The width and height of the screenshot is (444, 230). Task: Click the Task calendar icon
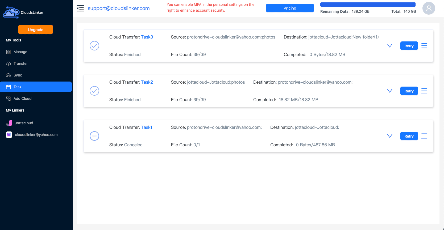pyautogui.click(x=9, y=87)
